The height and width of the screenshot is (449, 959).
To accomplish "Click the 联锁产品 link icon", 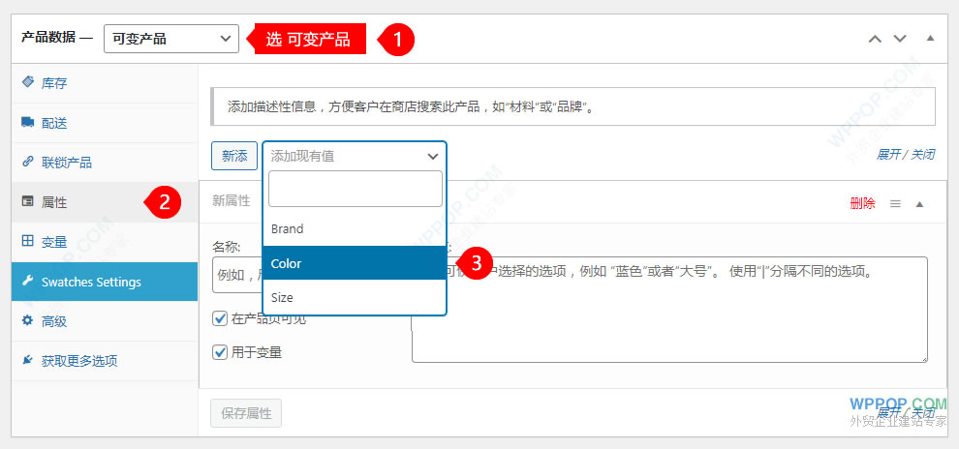I will click(27, 163).
